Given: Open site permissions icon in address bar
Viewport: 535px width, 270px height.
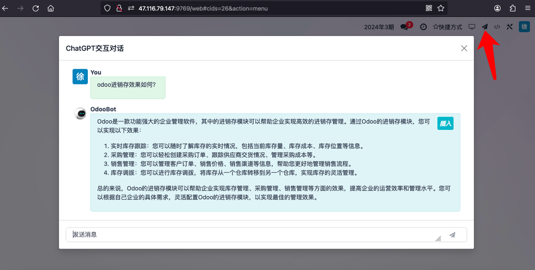Looking at the screenshot, I should pos(131,8).
